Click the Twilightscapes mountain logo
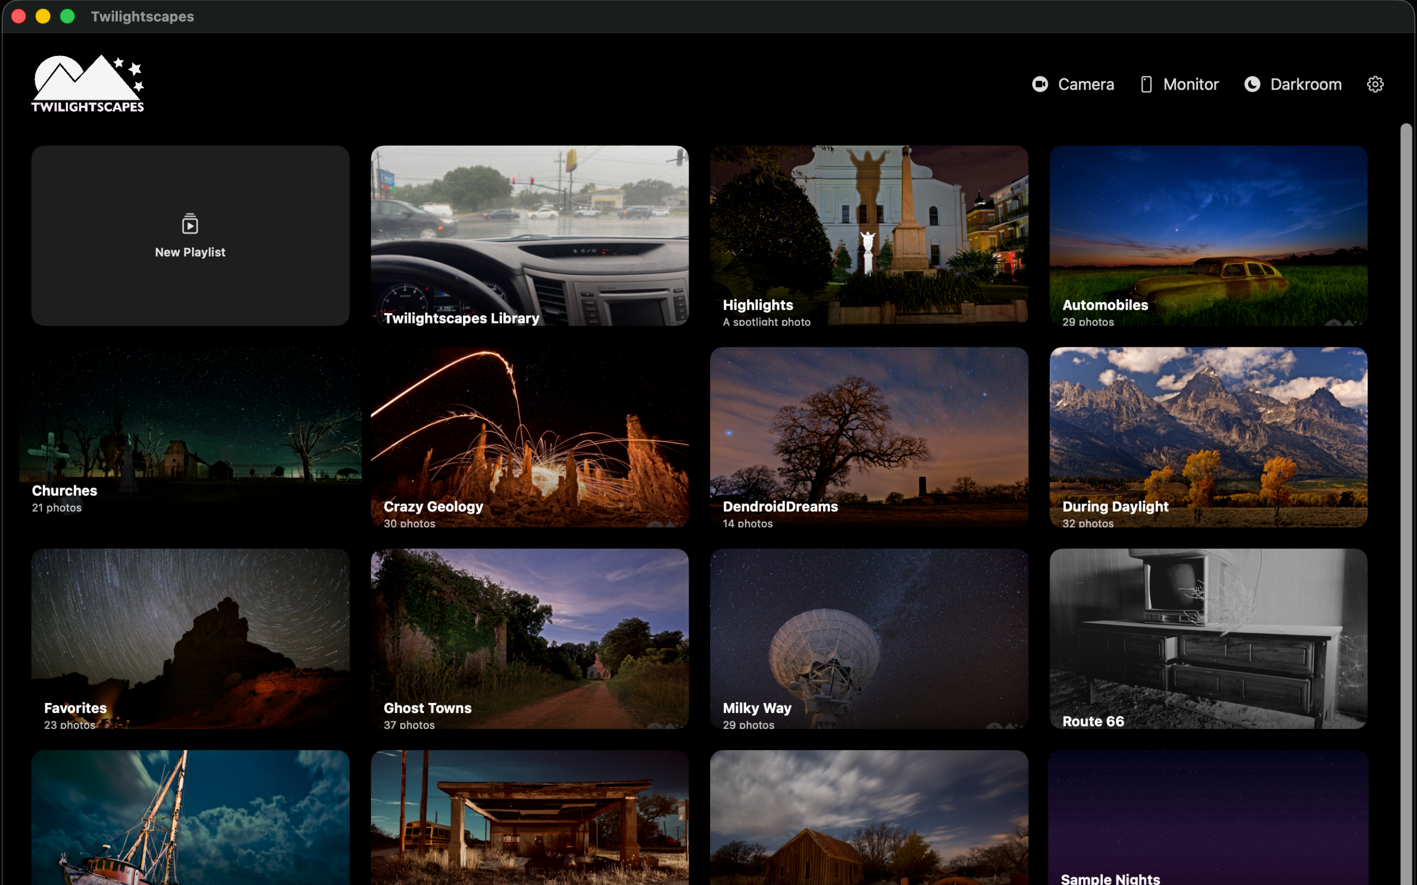The width and height of the screenshot is (1417, 885). pos(88,83)
